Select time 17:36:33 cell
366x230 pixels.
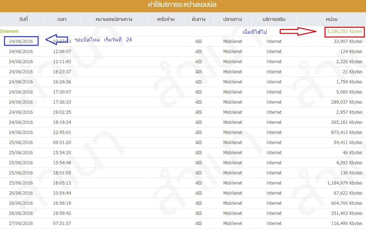62,102
